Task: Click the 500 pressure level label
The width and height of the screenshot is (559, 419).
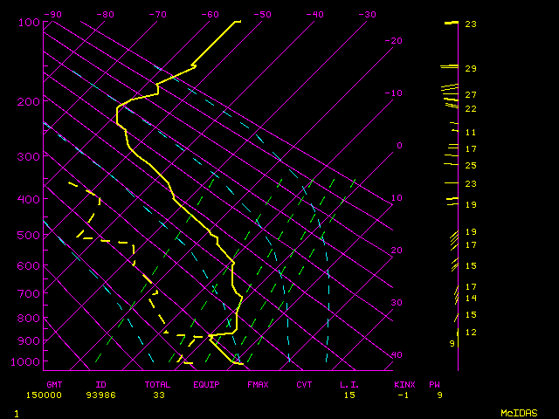Action: click(x=28, y=235)
